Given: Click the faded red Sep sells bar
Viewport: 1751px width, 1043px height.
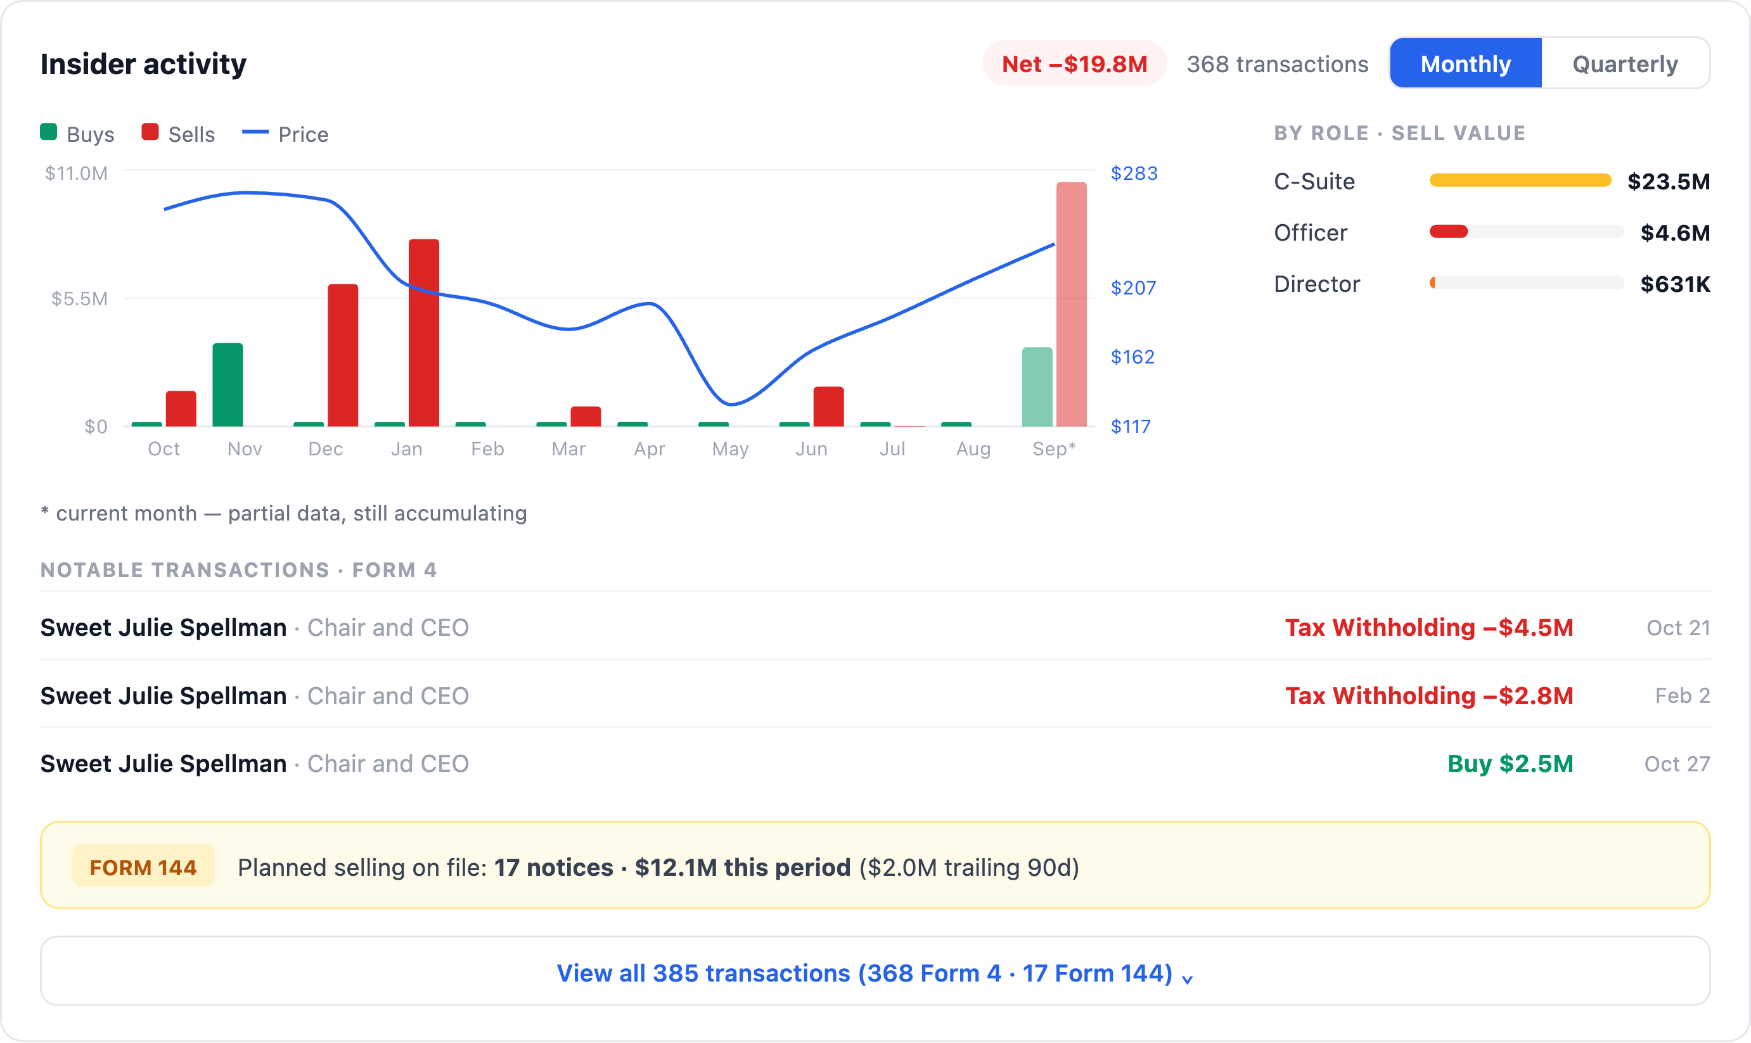Looking at the screenshot, I should pyautogui.click(x=1071, y=305).
